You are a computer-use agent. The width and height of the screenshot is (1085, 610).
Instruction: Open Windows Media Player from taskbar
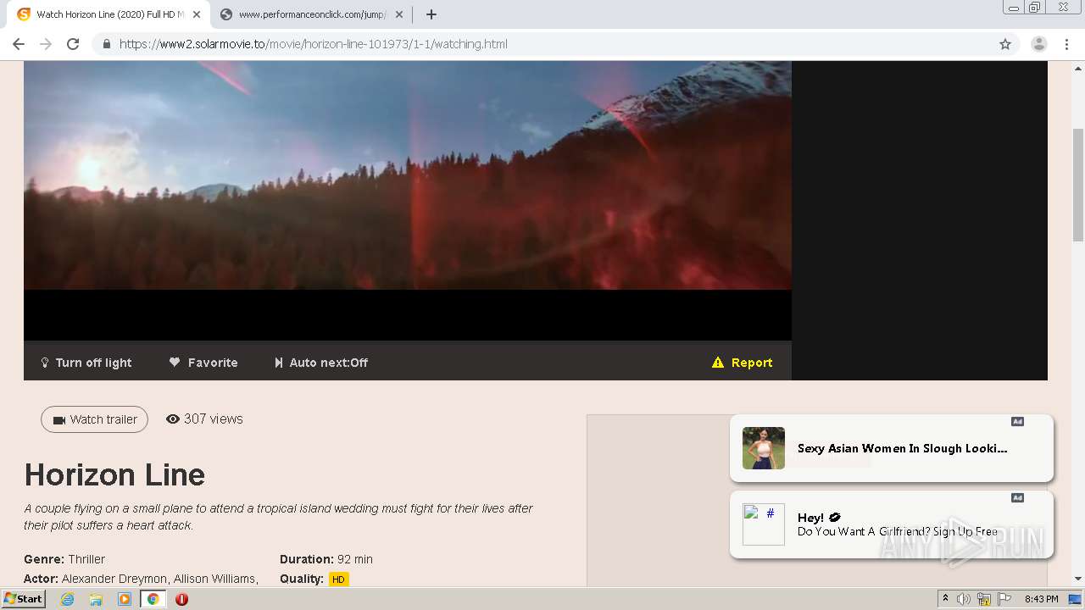125,599
